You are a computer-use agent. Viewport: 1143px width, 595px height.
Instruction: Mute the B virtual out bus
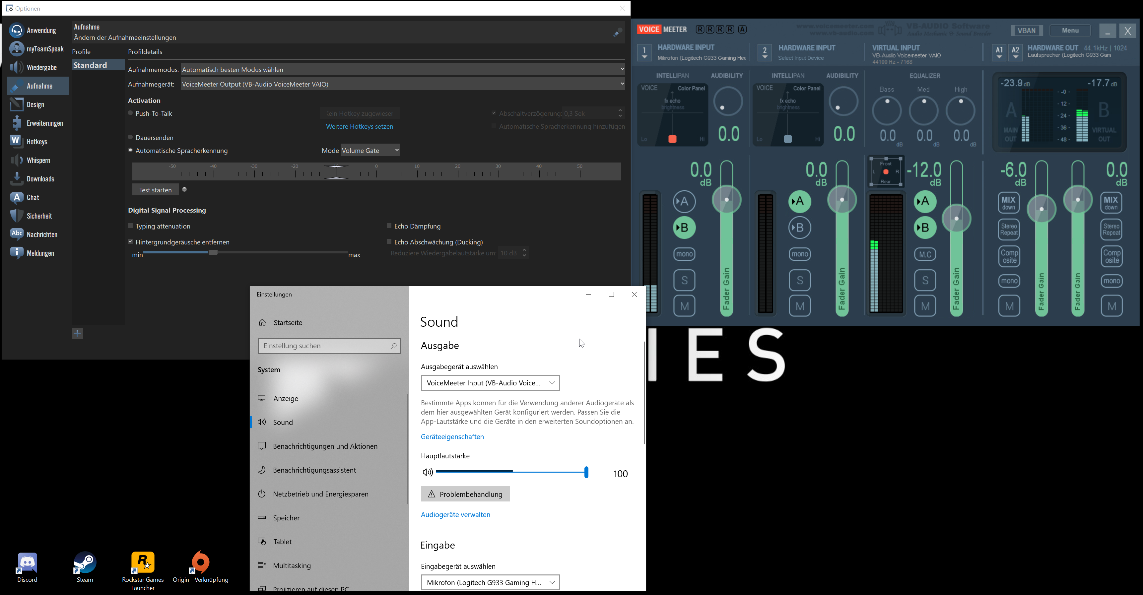click(1111, 306)
